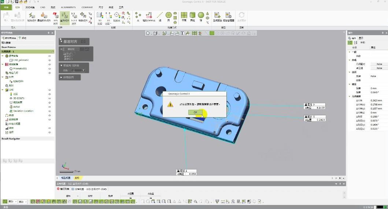Open the Report Manager icon

click(x=228, y=17)
